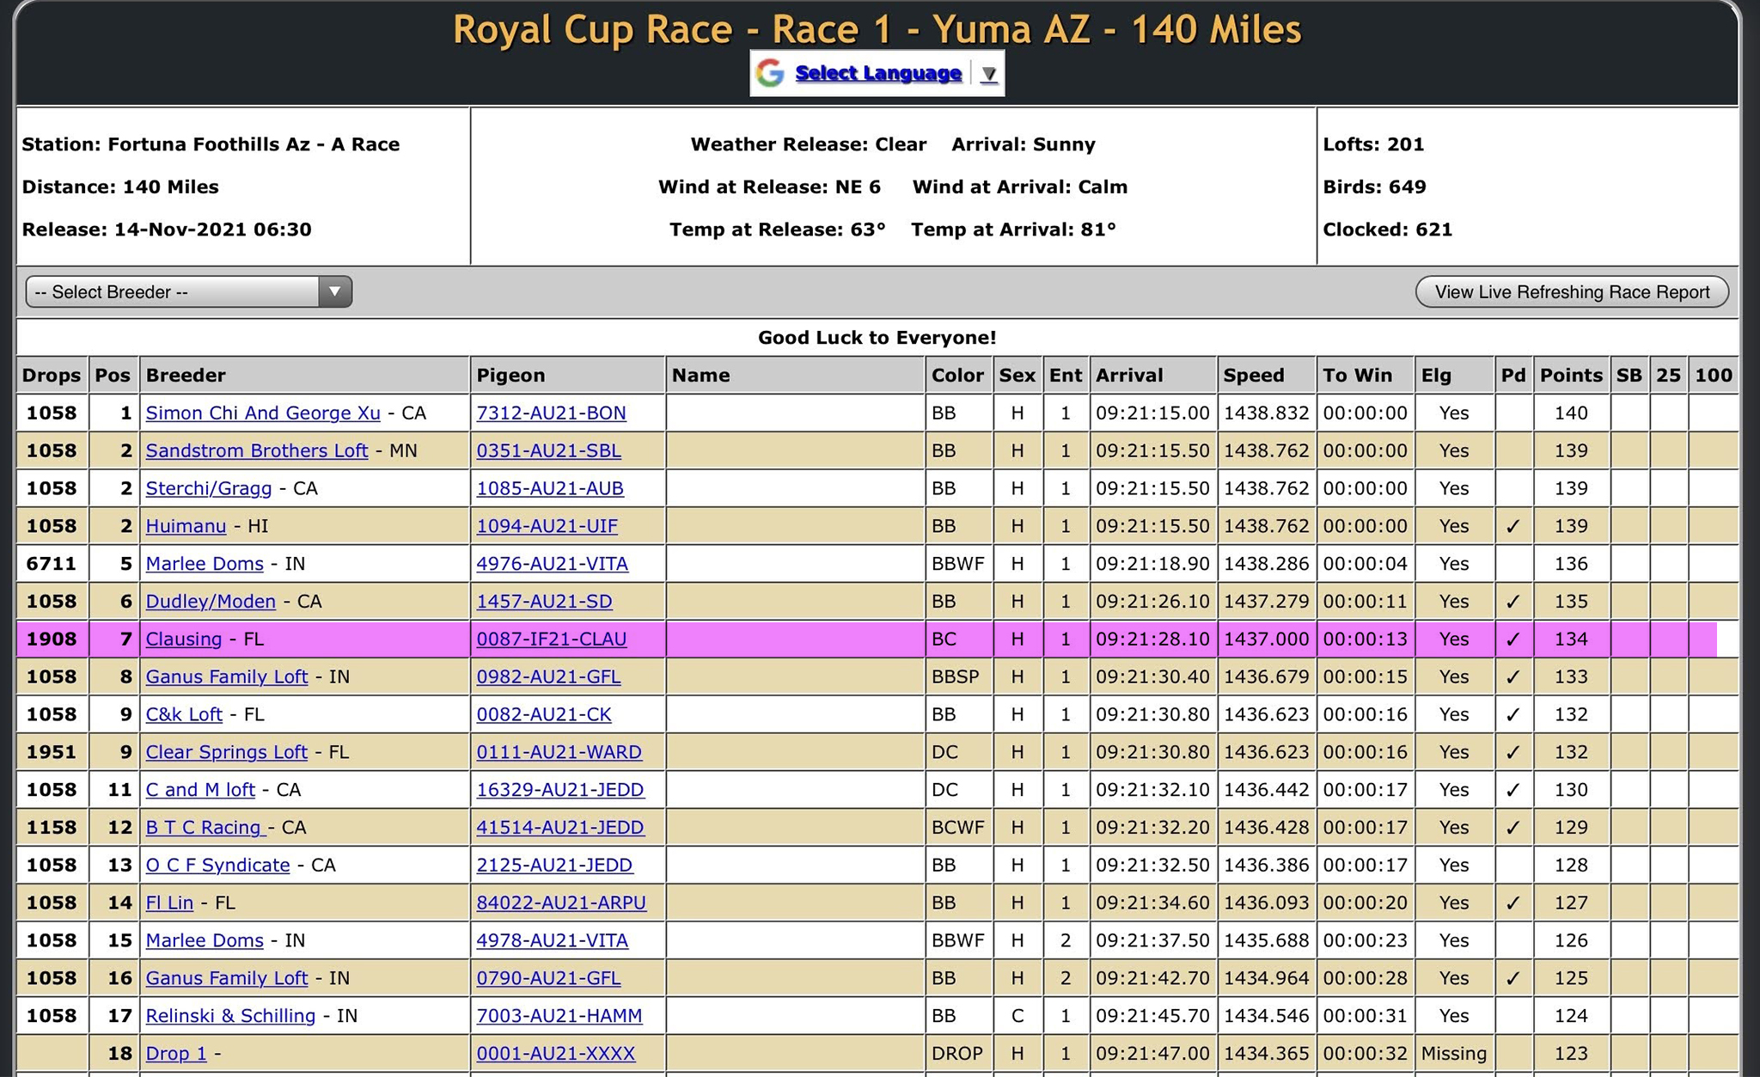Open the Drop 1 breeder link
Viewport: 1760px width, 1077px height.
(x=176, y=1054)
